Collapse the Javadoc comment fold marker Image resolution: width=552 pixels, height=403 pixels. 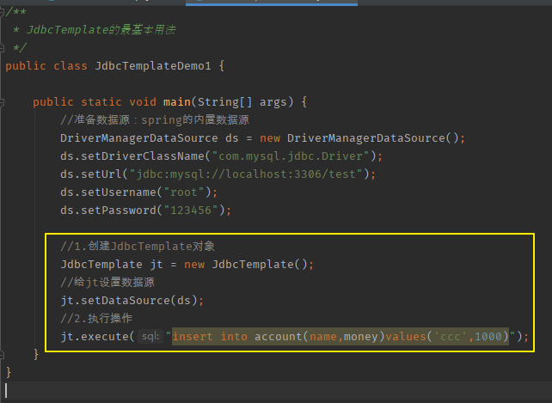pyautogui.click(x=2, y=12)
